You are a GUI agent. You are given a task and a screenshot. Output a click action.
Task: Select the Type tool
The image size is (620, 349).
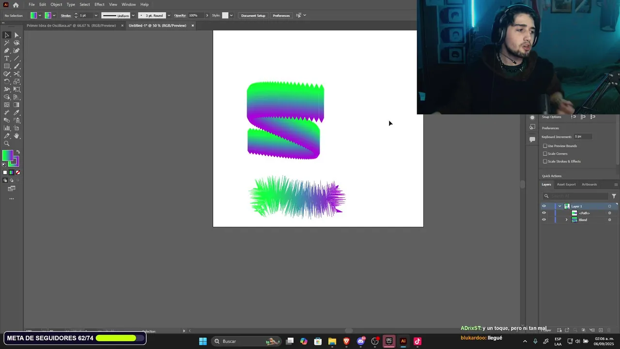tap(7, 58)
